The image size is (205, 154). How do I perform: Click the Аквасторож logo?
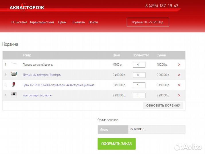(x=26, y=8)
